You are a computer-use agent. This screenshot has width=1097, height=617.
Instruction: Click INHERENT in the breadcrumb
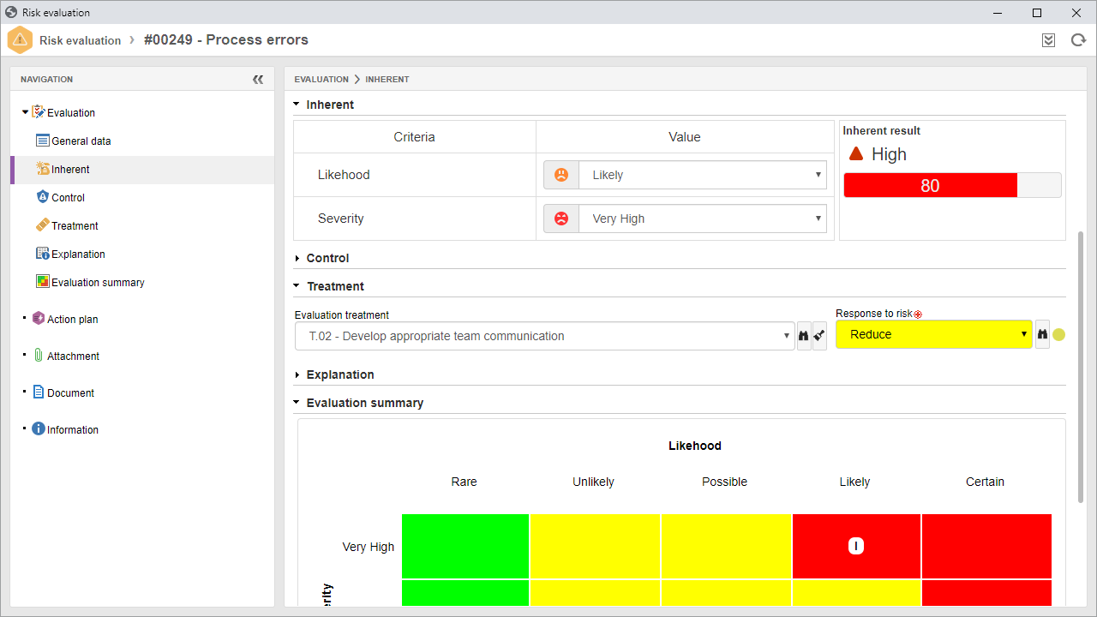(x=387, y=79)
